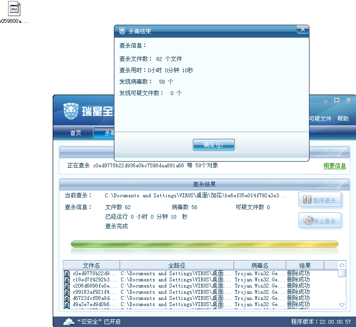Click 文件数 62 in the main window
Viewport: 356px width, 327px height.
(x=118, y=207)
